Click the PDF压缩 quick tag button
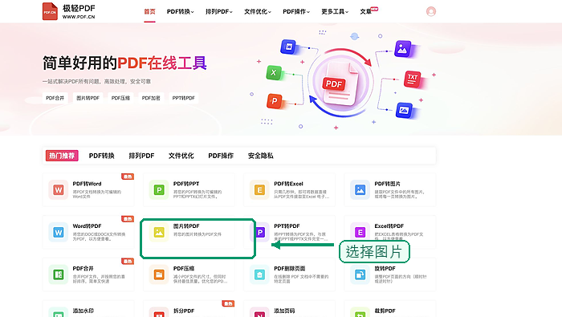The image size is (562, 317). coord(120,98)
